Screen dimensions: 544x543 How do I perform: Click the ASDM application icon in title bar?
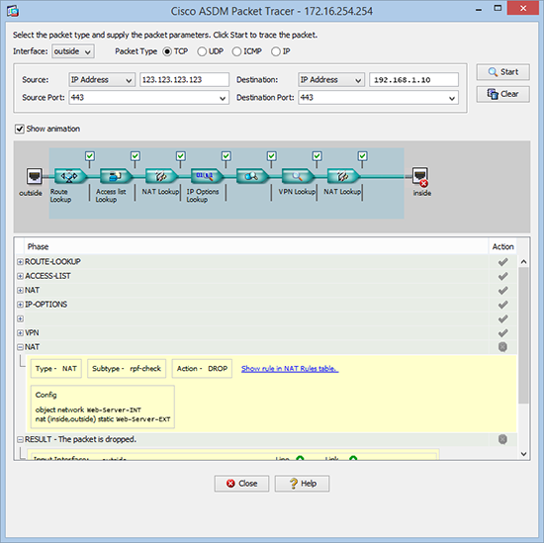13,11
